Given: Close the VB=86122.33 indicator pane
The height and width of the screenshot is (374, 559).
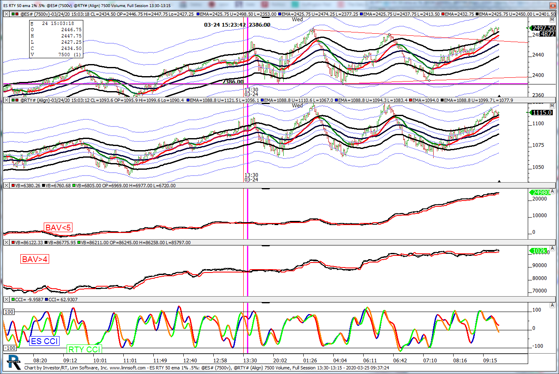Looking at the screenshot, I should pos(6,242).
